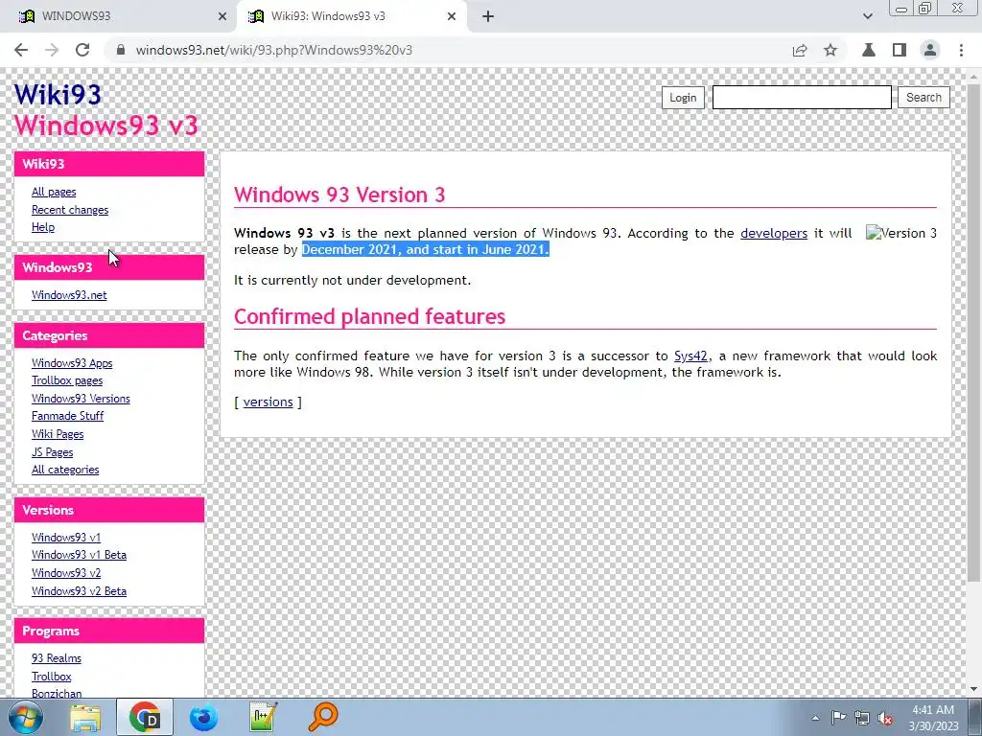
Task: Open File Explorer from the taskbar
Action: 84,717
